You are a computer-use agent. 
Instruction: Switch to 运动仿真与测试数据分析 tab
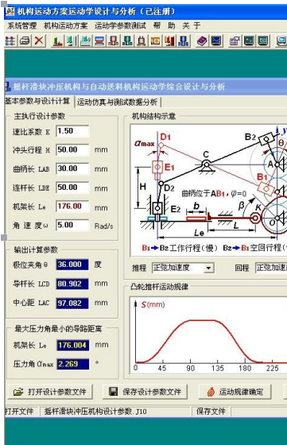[x=117, y=102]
